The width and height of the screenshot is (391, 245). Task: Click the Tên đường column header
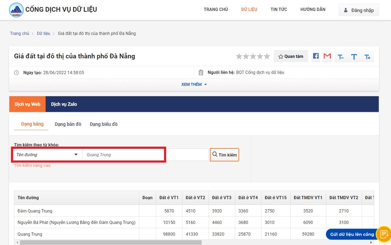click(x=77, y=198)
